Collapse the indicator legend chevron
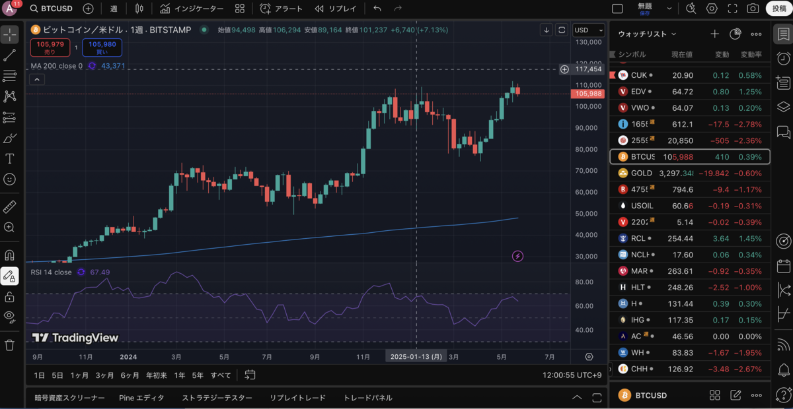The height and width of the screenshot is (409, 793). click(x=36, y=80)
